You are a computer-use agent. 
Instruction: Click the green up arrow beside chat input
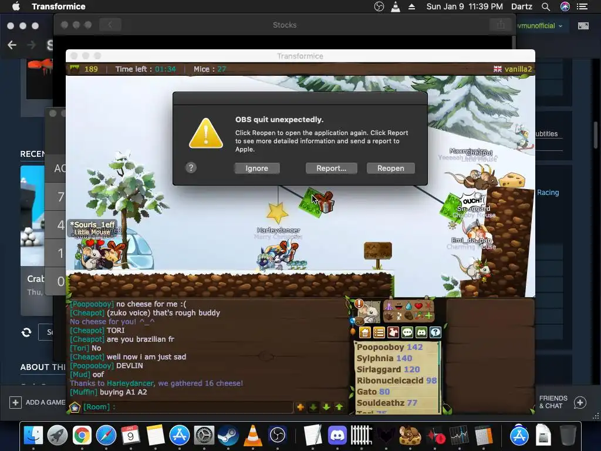tap(339, 407)
